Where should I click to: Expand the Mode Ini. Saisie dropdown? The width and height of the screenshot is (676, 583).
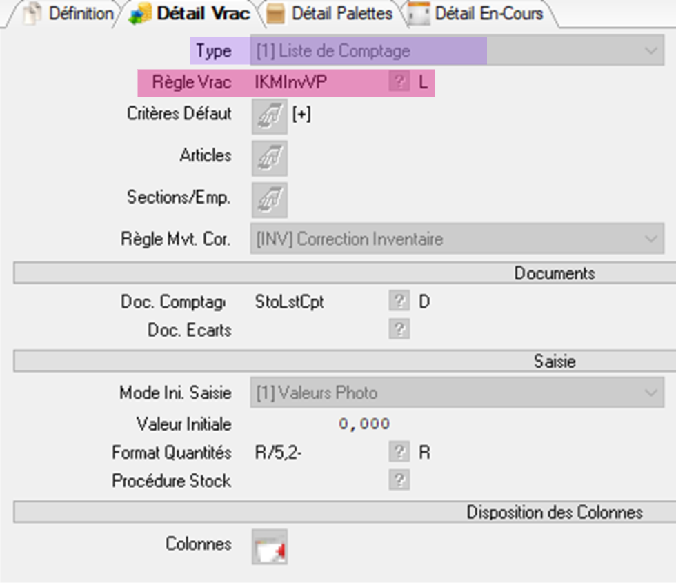[649, 393]
